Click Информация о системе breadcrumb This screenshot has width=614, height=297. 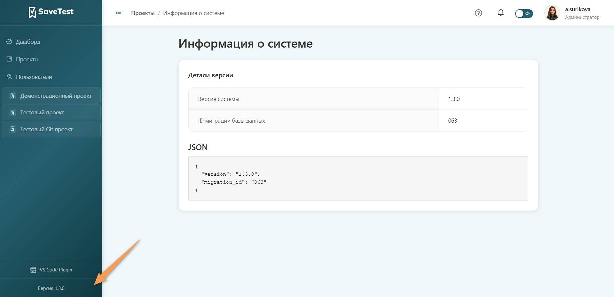tap(193, 13)
